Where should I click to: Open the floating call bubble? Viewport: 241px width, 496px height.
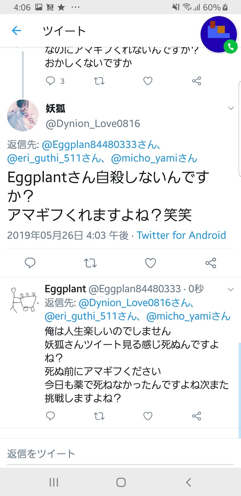coord(219,34)
